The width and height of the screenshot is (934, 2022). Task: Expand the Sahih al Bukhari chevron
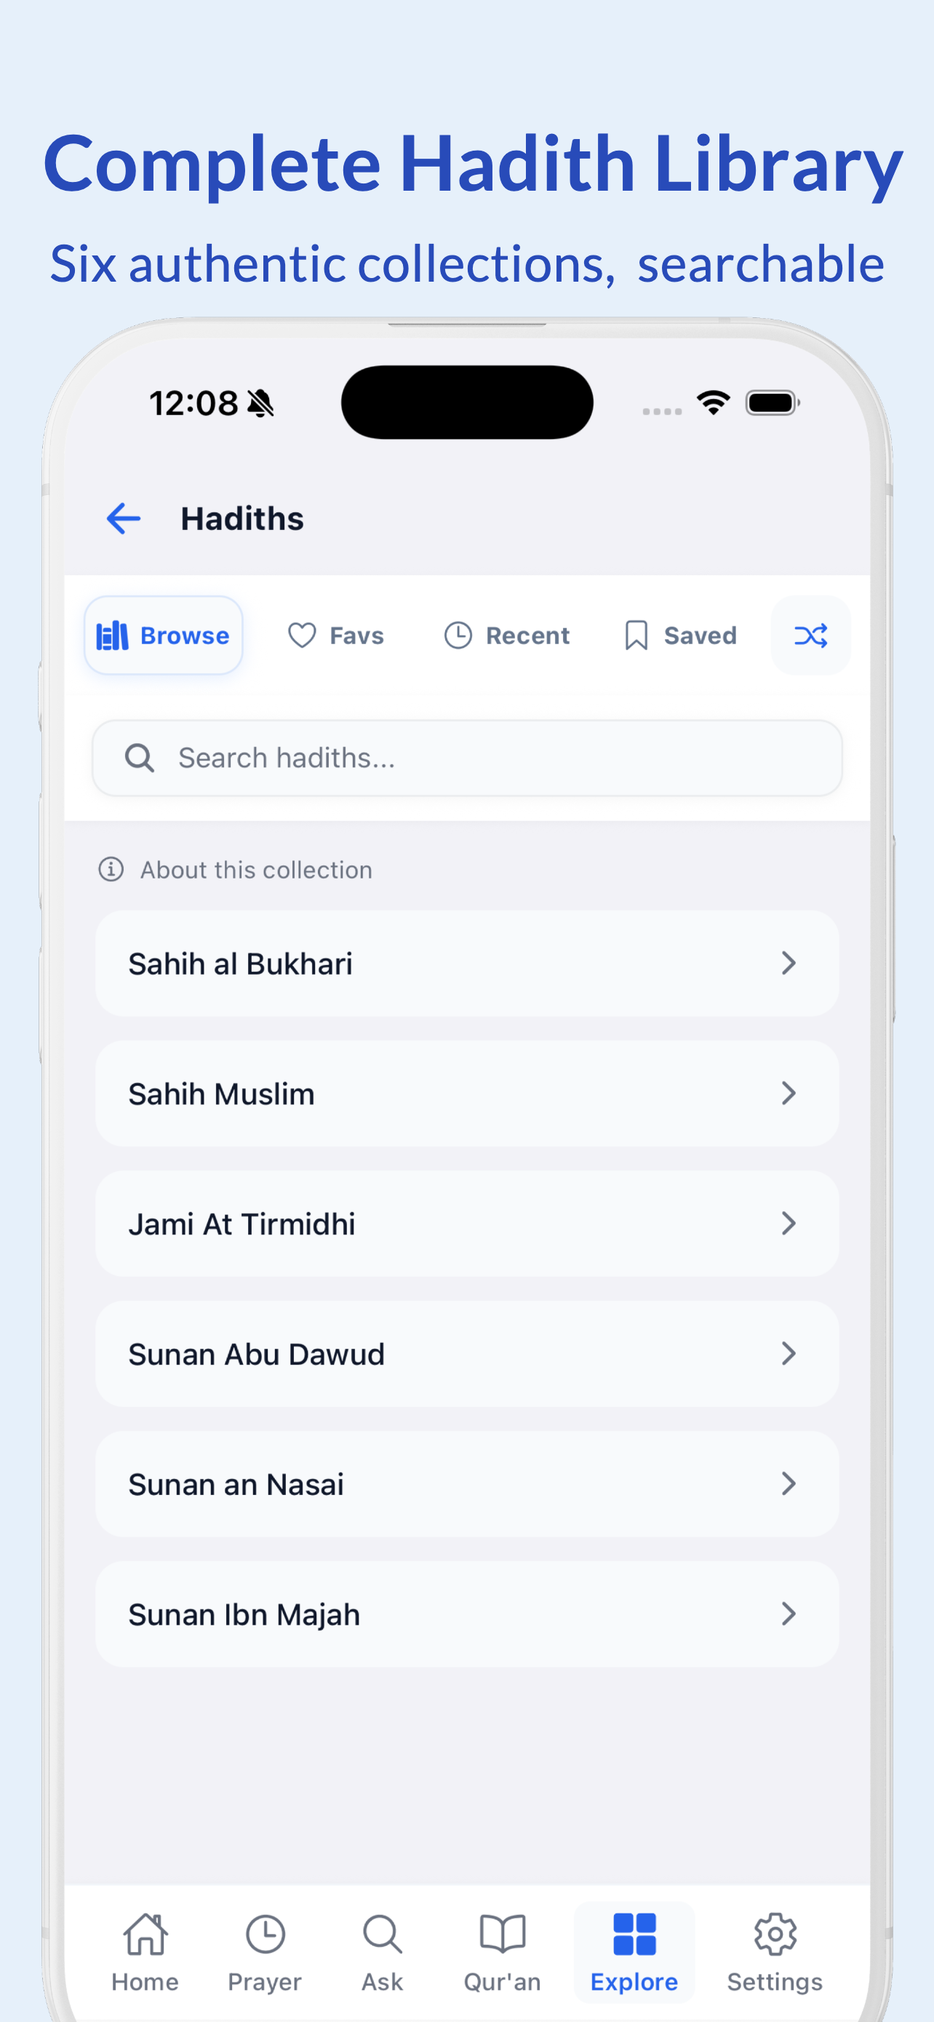tap(789, 963)
